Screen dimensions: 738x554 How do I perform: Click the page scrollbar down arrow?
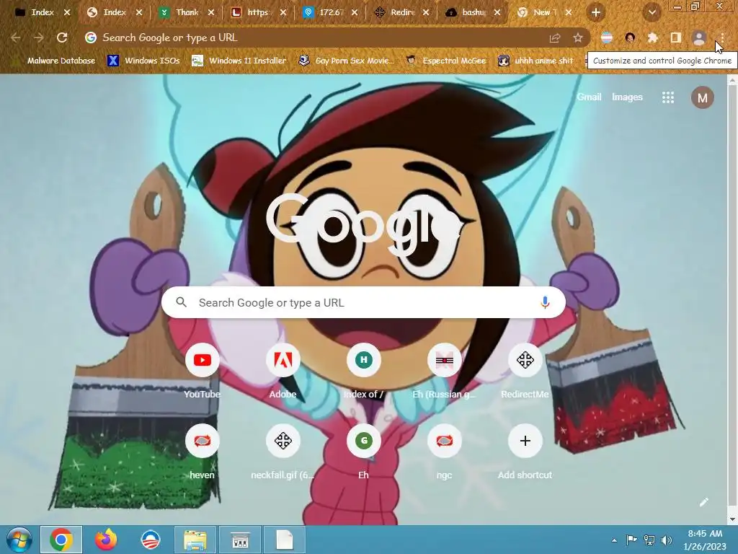[732, 519]
